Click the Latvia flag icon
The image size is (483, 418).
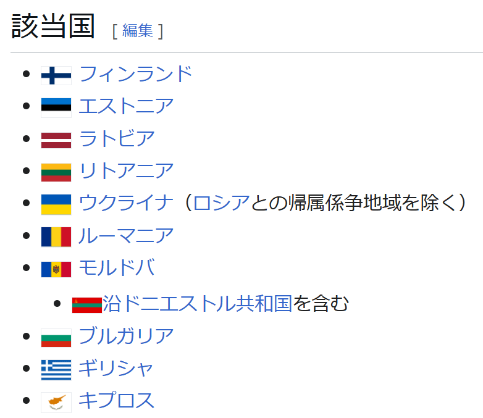coord(56,140)
